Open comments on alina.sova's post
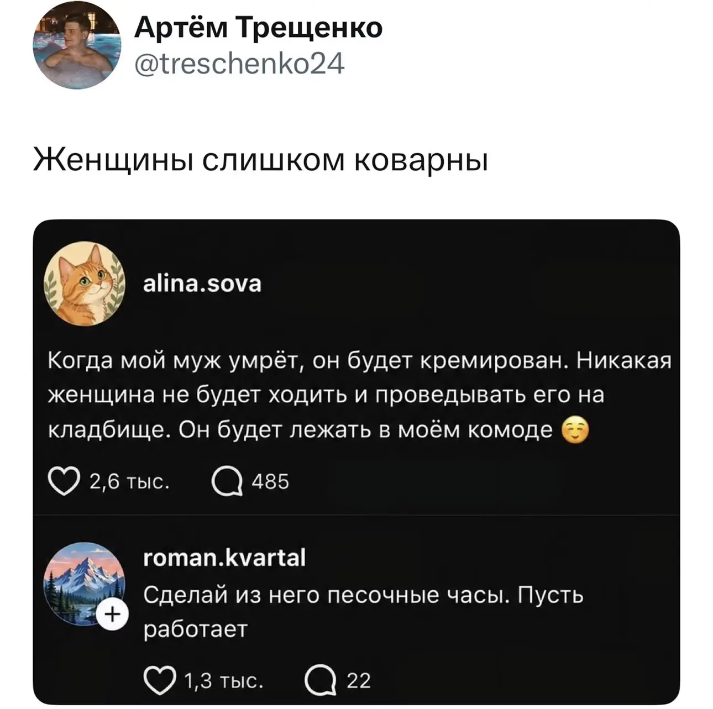Viewport: 713px width, 709px height. click(227, 481)
